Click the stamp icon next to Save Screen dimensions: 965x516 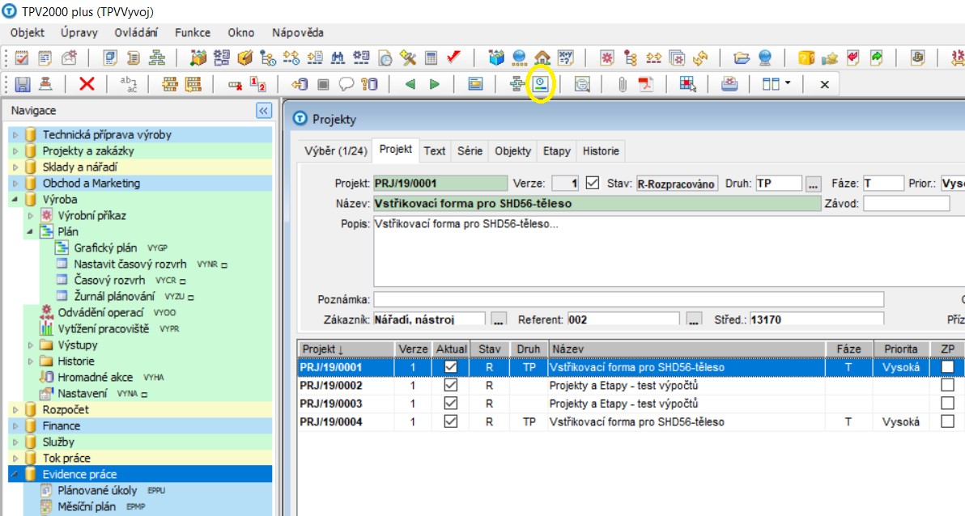coord(45,84)
